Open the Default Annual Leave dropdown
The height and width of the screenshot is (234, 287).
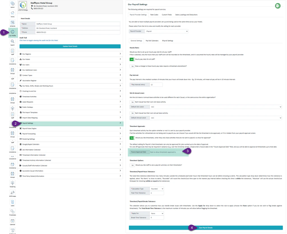[x=216, y=118]
